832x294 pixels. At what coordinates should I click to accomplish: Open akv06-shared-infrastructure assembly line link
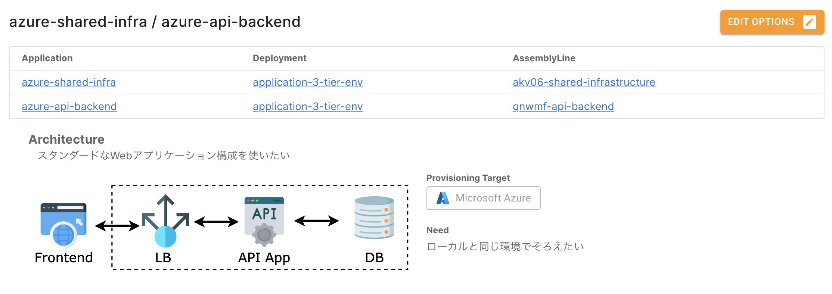pyautogui.click(x=584, y=82)
